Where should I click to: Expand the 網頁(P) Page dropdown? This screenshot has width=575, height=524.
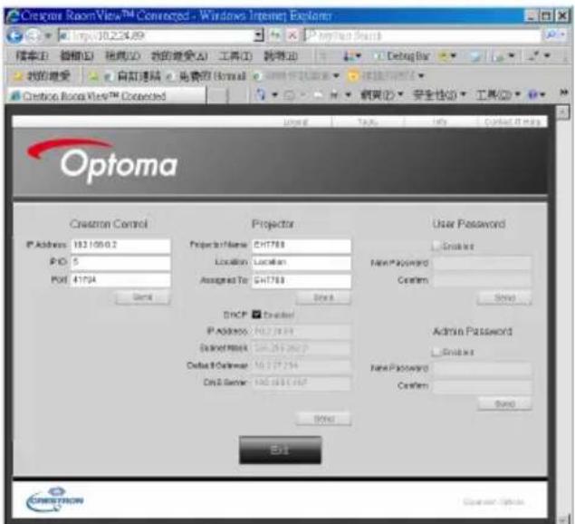(x=381, y=95)
